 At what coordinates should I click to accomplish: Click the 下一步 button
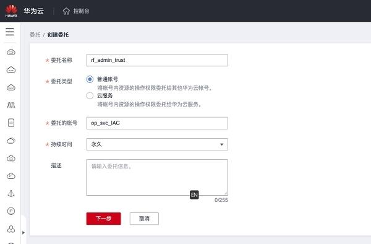(x=104, y=219)
